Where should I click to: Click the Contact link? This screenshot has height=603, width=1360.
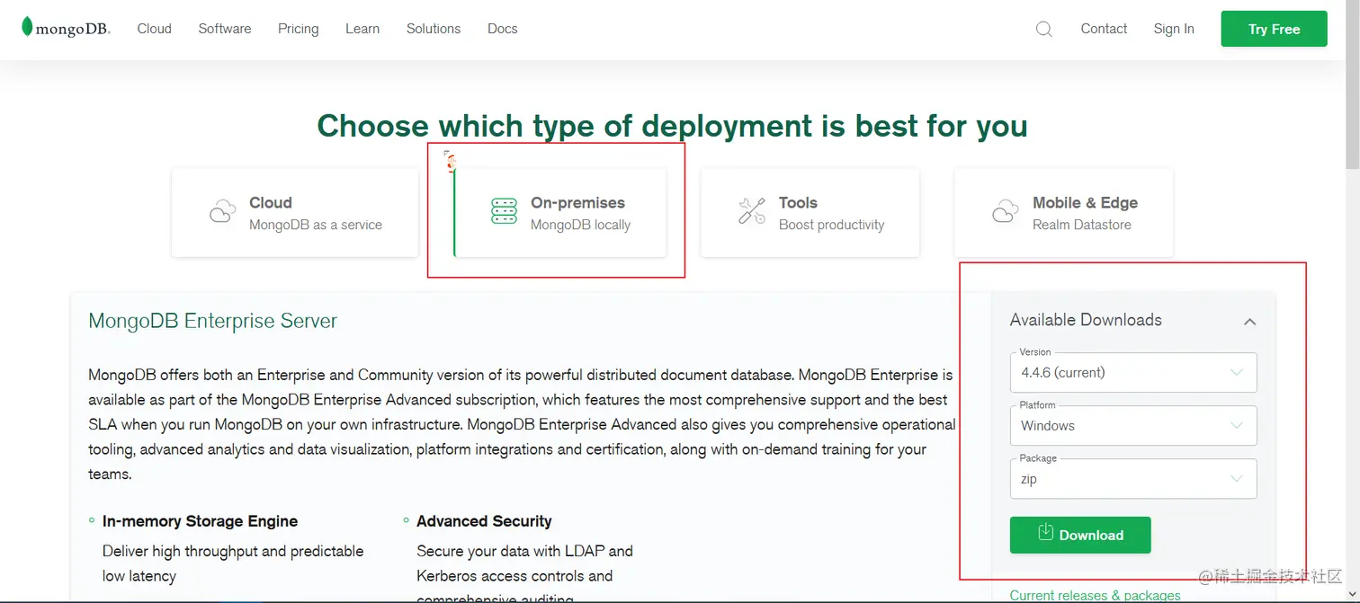(1104, 29)
